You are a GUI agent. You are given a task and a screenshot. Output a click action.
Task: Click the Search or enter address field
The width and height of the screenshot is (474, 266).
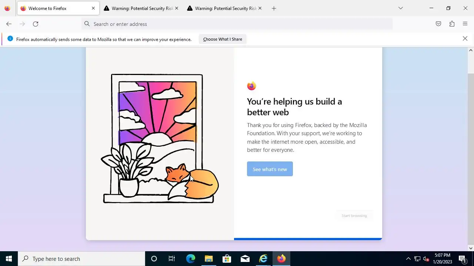click(x=237, y=24)
